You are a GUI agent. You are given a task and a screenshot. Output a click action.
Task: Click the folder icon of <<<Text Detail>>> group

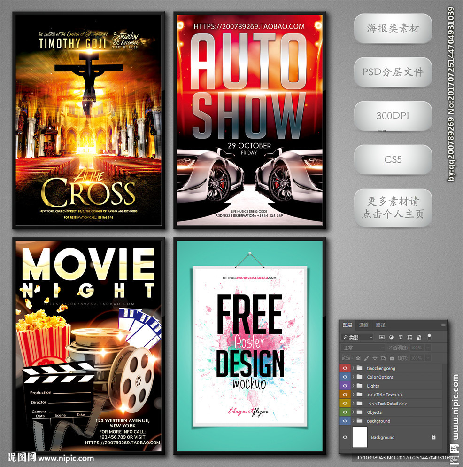click(360, 403)
